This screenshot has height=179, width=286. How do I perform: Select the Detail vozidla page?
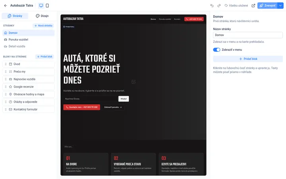(x=29, y=46)
